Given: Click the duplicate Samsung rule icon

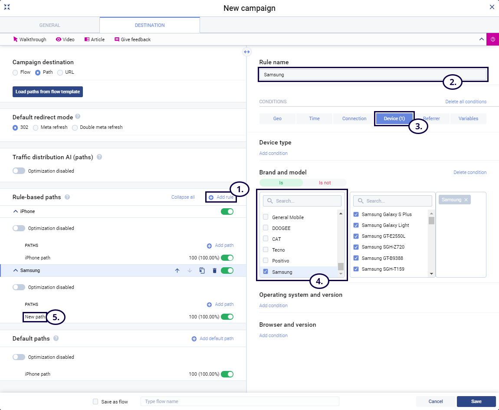Looking at the screenshot, I should [202, 271].
